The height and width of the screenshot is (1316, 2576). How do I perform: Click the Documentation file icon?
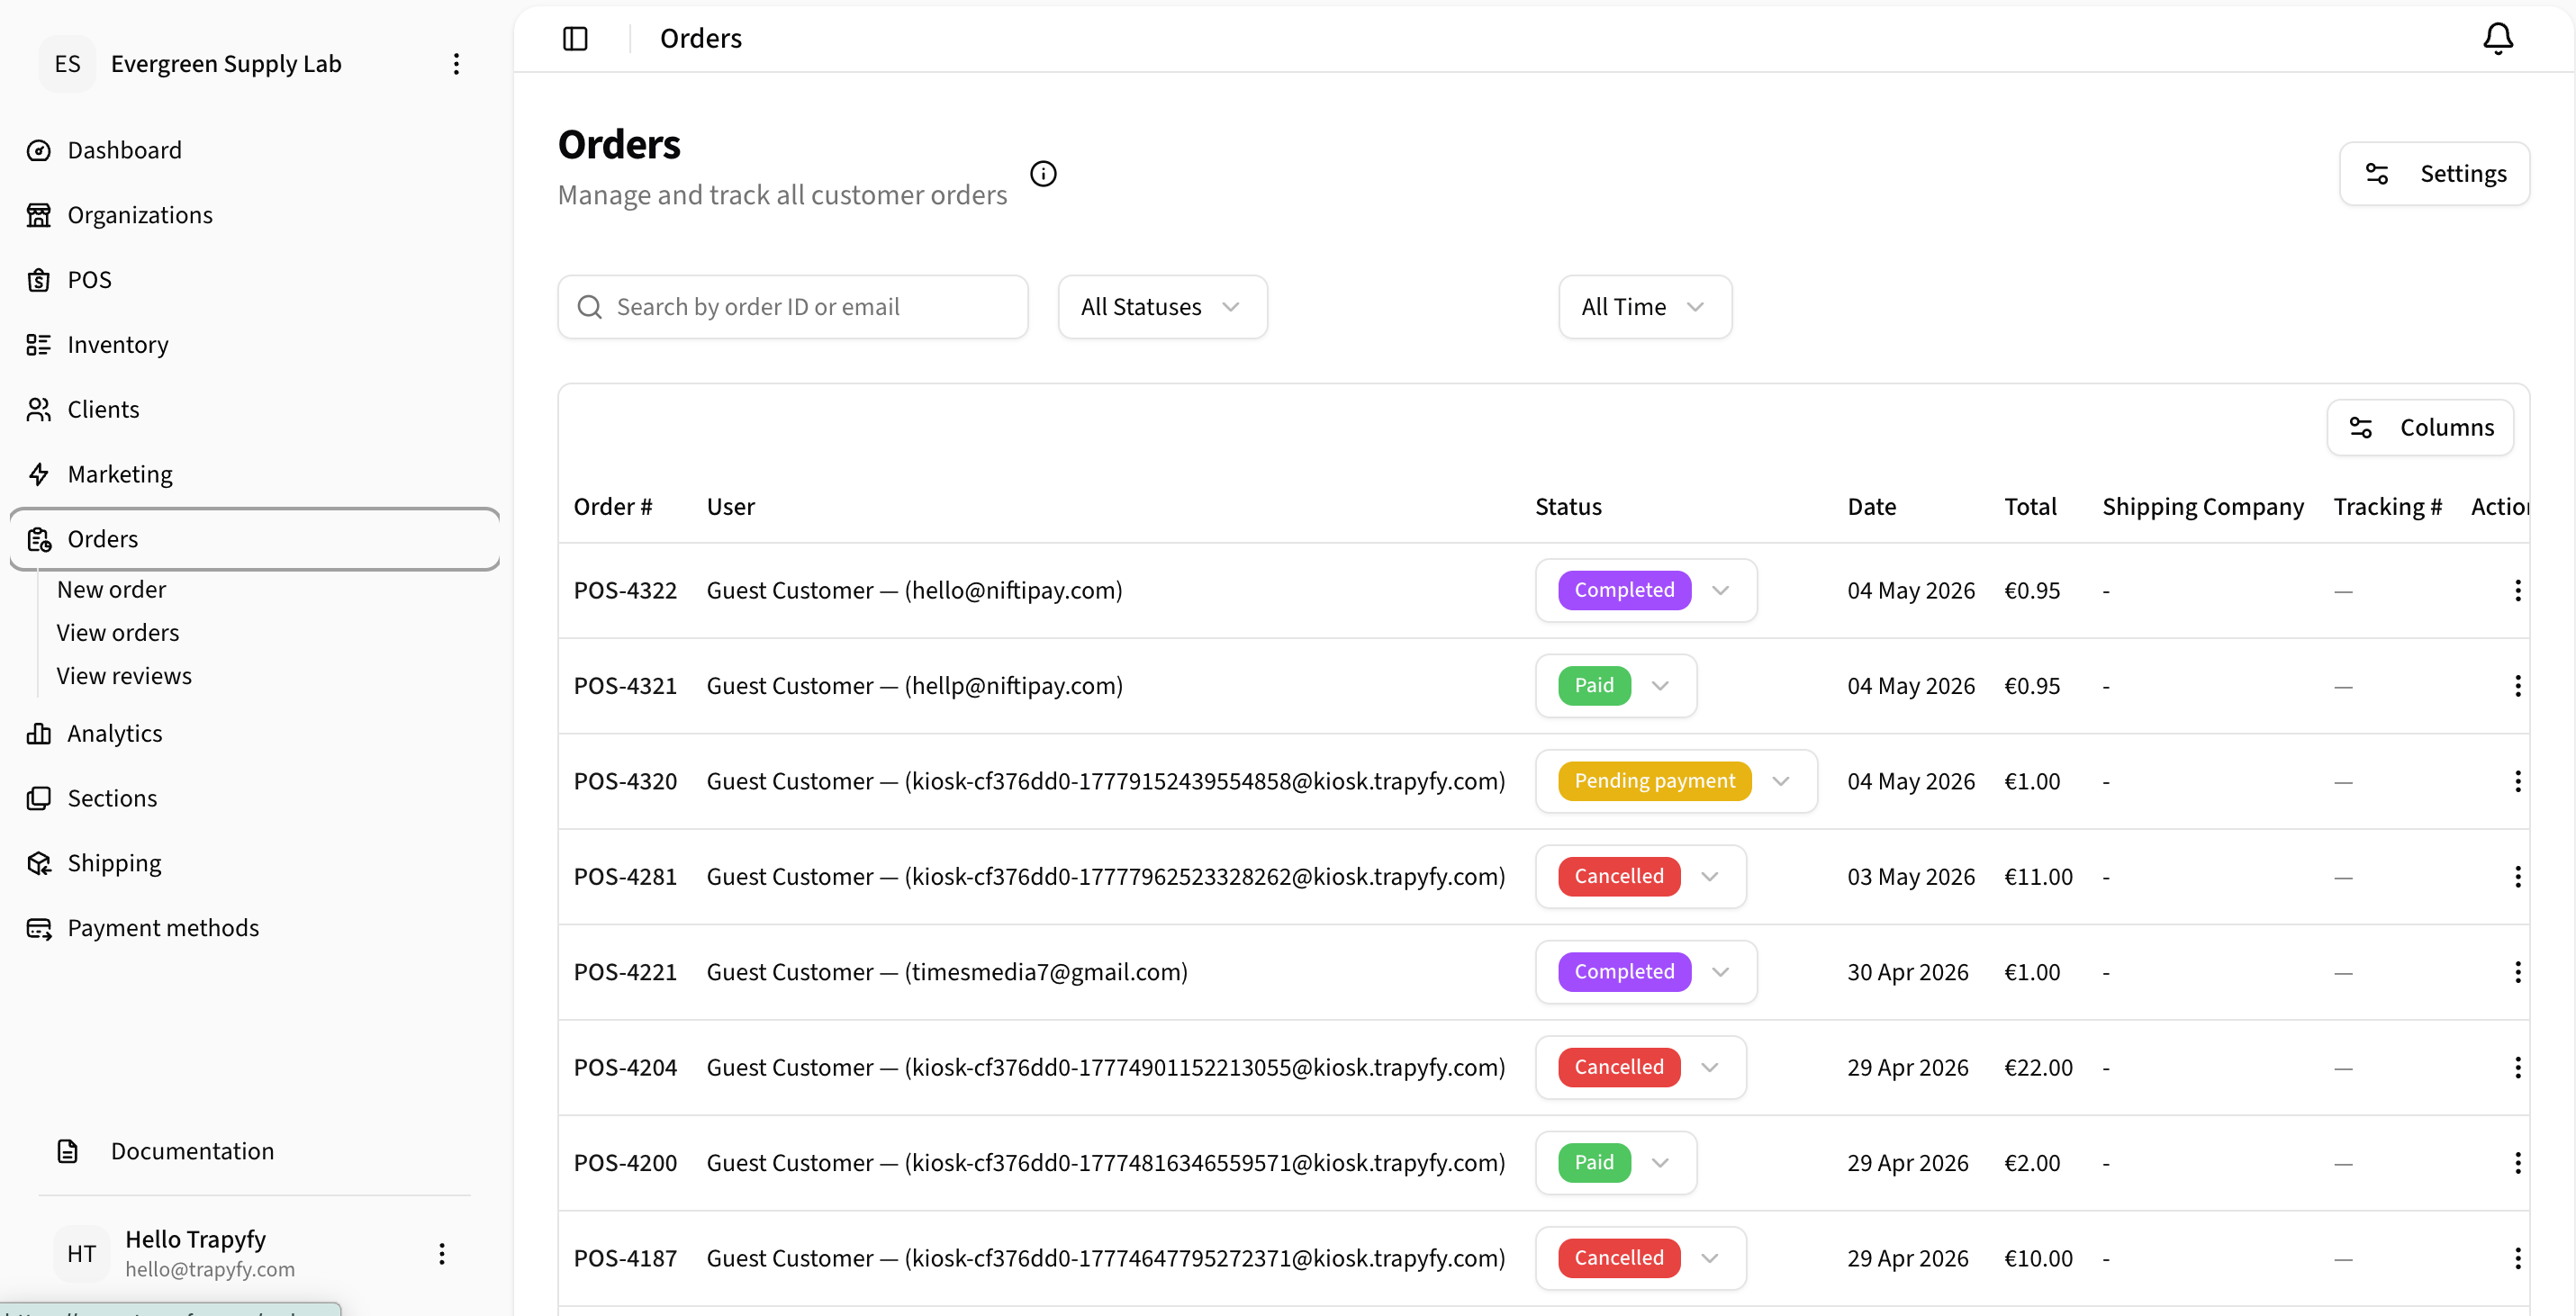point(67,1151)
